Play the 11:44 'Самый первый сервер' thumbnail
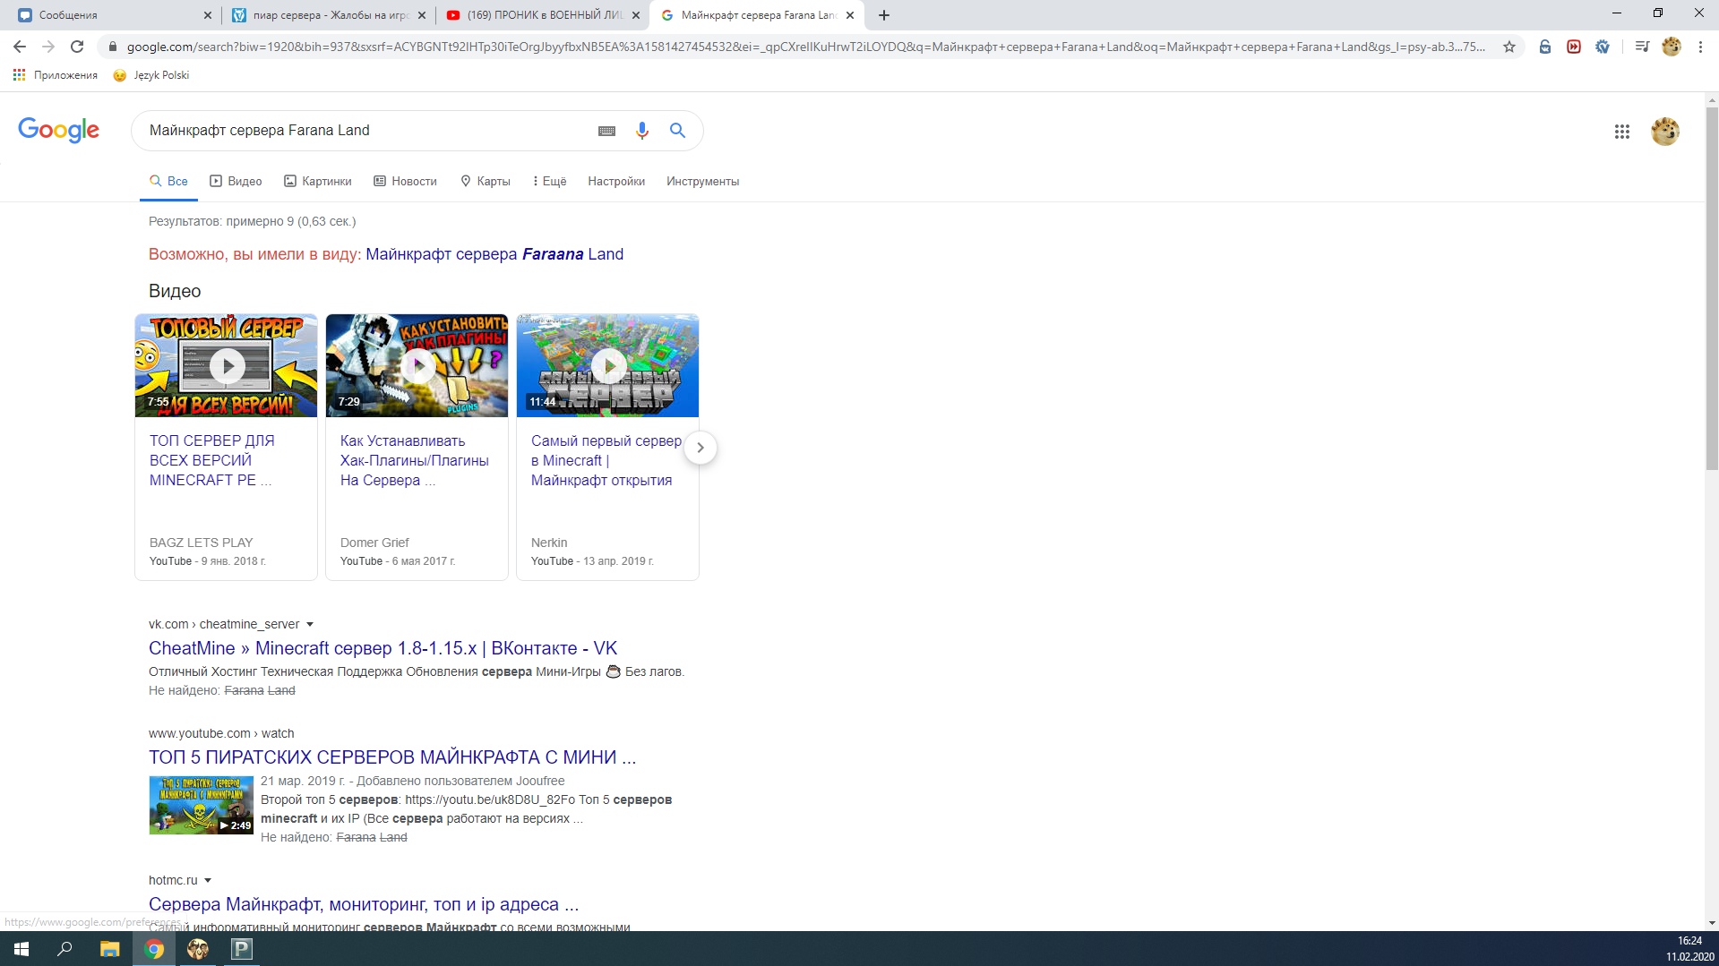 (x=608, y=365)
